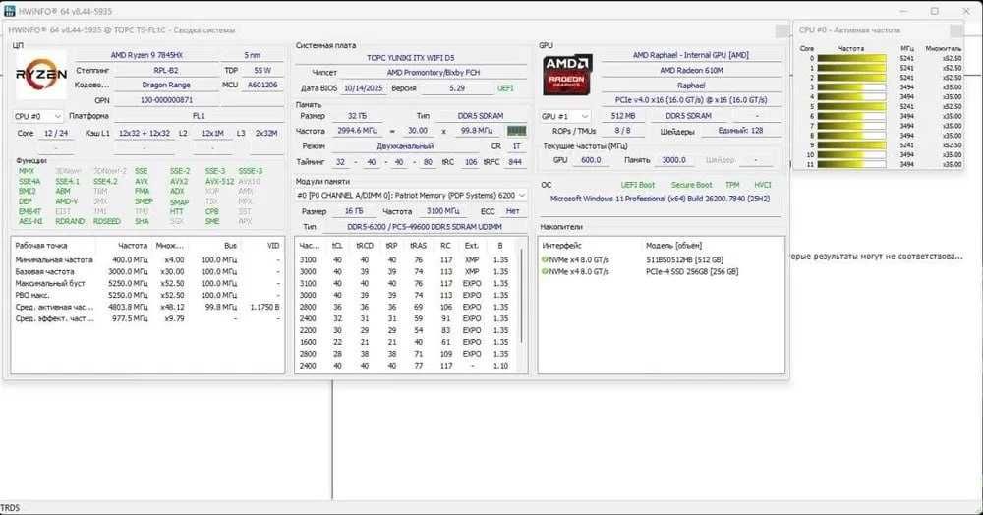Click the AMD-V feature flag
Screen dimensions: 983x515
pyautogui.click(x=67, y=201)
